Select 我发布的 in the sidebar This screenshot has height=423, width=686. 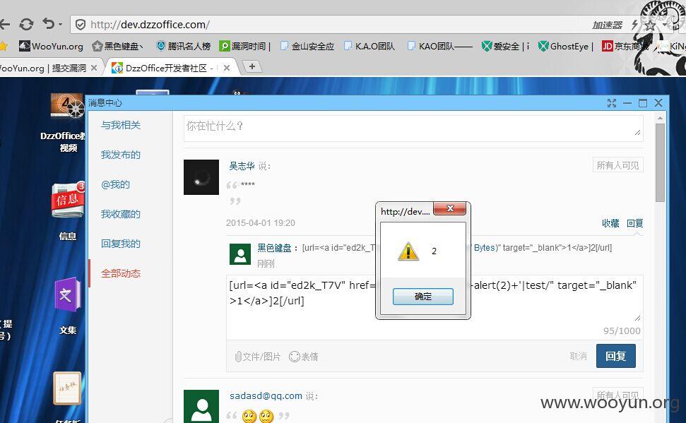121,155
